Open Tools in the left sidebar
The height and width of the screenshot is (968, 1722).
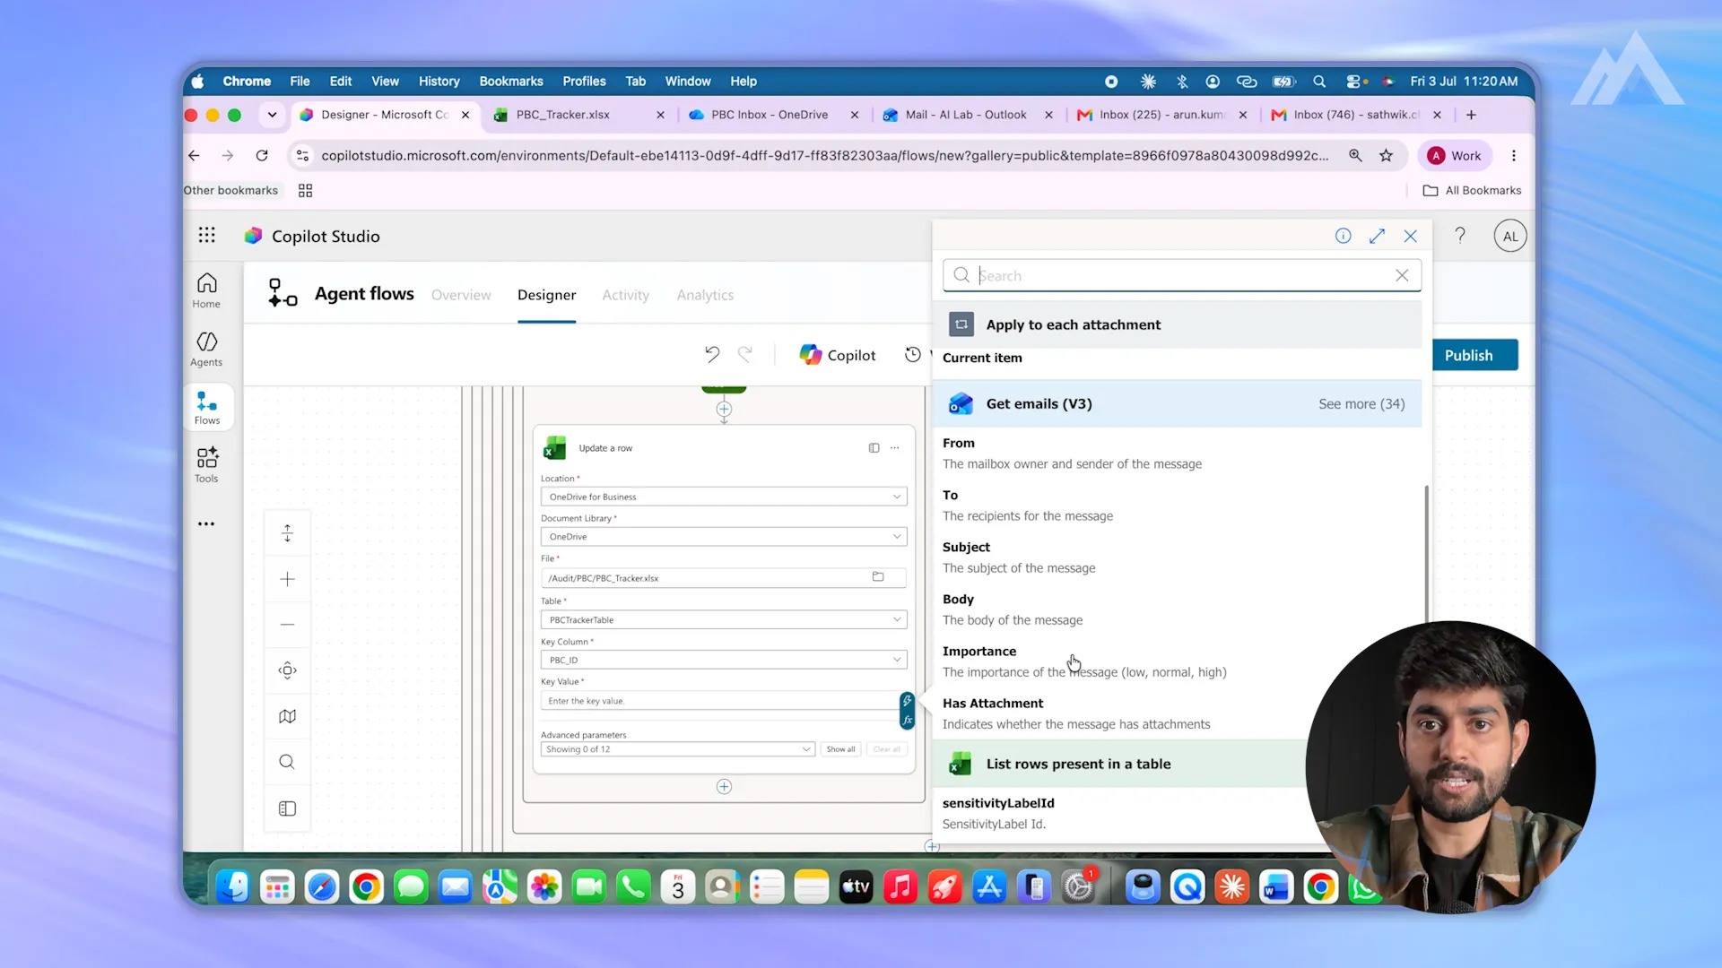click(x=206, y=465)
